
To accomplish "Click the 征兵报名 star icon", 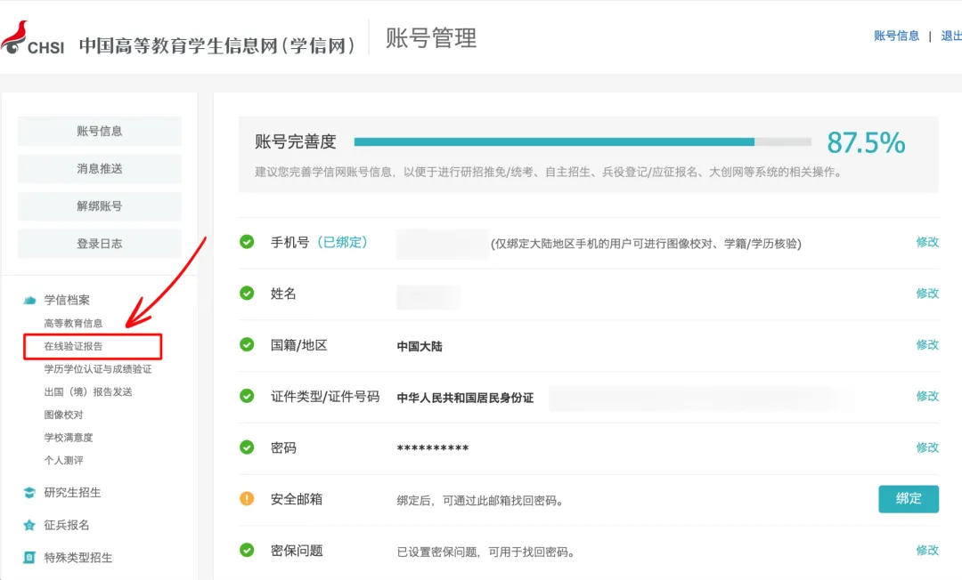I will coord(29,525).
